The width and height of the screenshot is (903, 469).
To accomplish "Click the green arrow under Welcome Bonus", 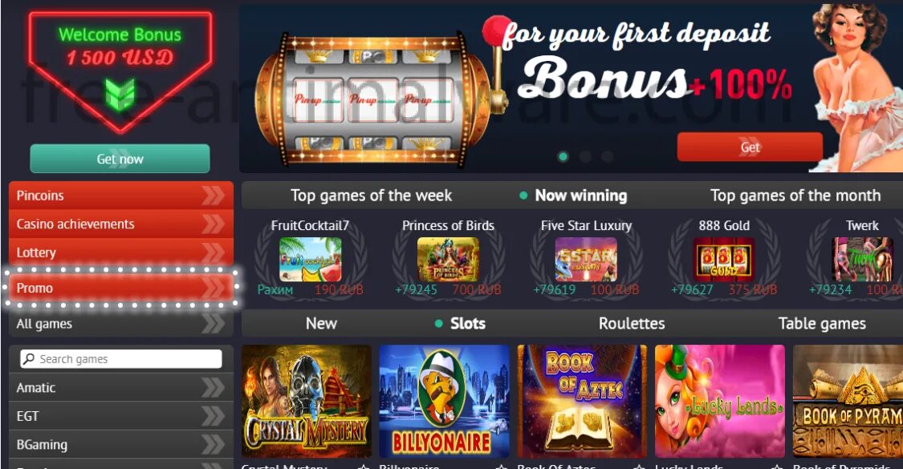I will click(x=120, y=95).
